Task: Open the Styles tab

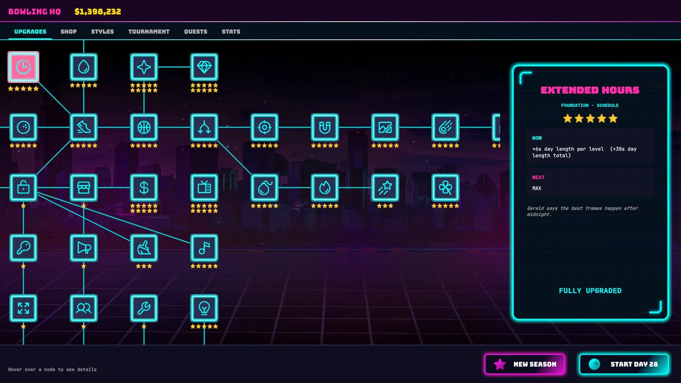Action: click(x=103, y=31)
